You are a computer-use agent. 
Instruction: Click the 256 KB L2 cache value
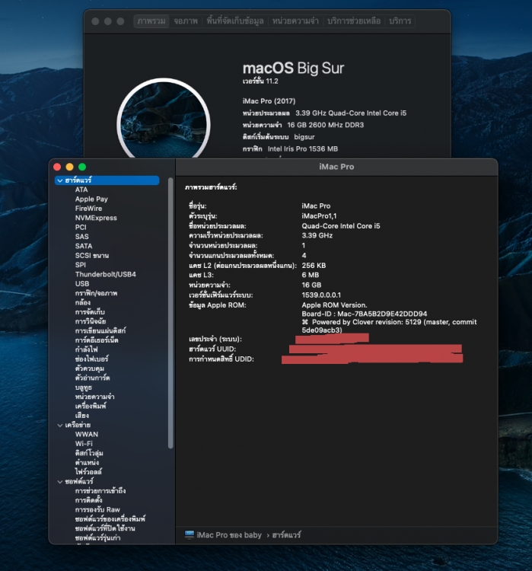pos(314,266)
